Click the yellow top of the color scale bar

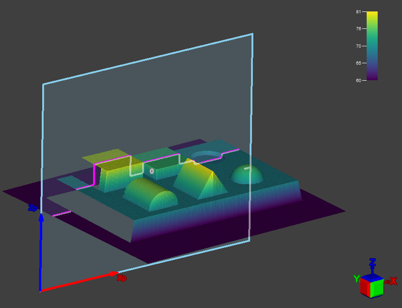pyautogui.click(x=372, y=14)
